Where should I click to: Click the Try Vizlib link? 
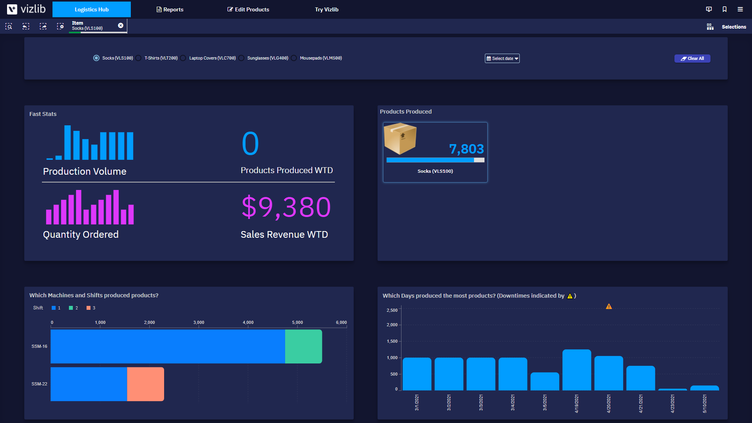326,9
